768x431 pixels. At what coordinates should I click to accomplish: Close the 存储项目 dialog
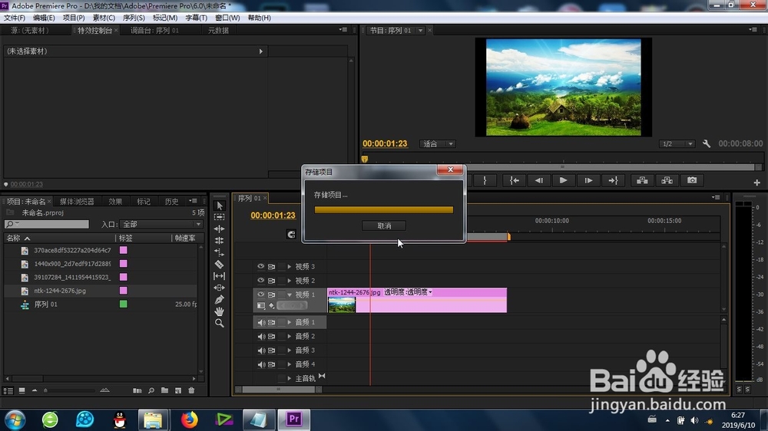tap(450, 169)
